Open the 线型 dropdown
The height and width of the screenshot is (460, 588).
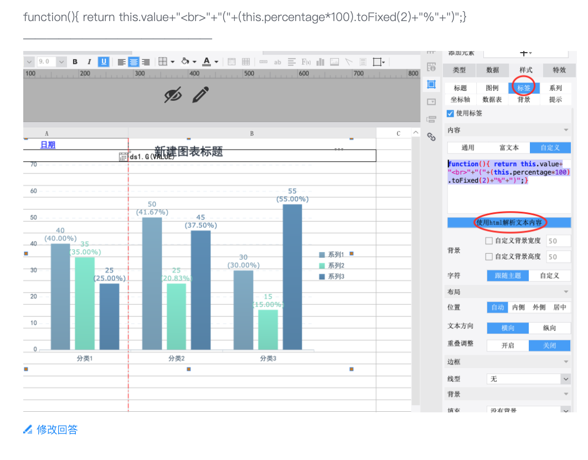[x=529, y=379]
